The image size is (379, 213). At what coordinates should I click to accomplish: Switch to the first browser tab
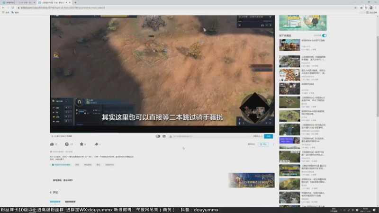click(18, 2)
